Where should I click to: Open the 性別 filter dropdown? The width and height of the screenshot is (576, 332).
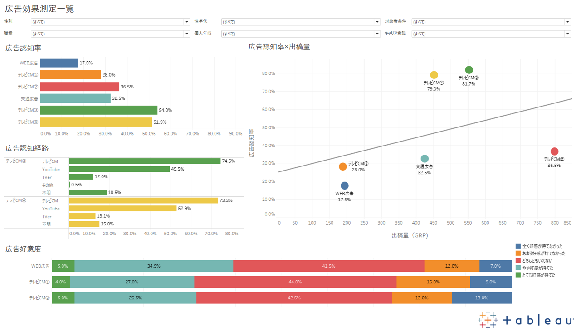pyautogui.click(x=110, y=22)
